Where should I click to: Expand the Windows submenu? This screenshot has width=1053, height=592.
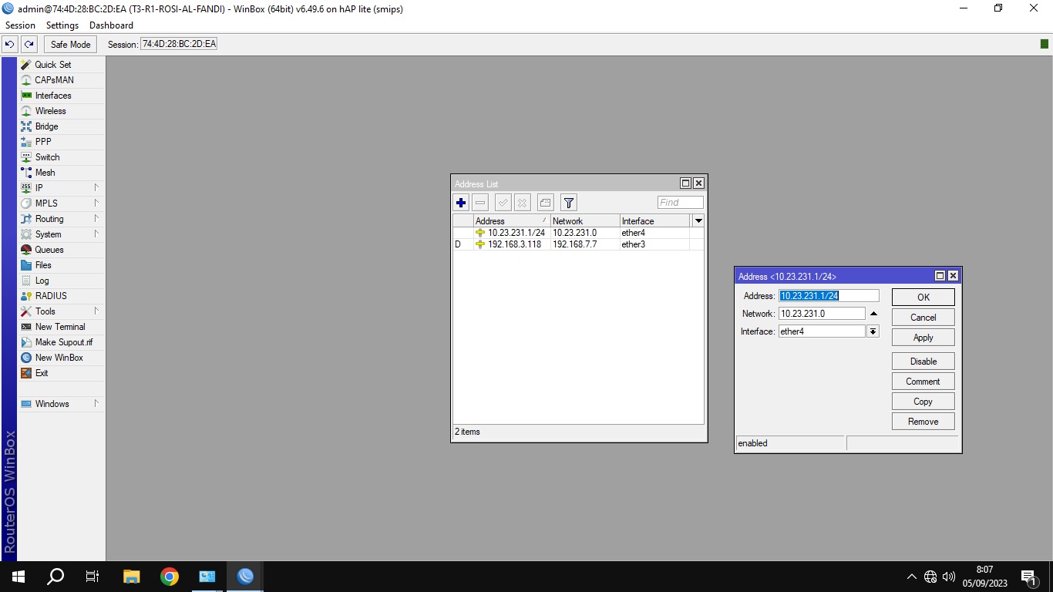pos(61,404)
